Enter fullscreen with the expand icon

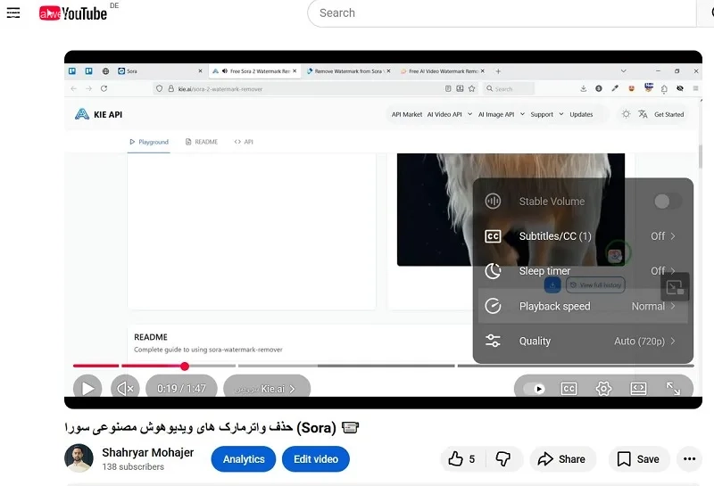[673, 388]
